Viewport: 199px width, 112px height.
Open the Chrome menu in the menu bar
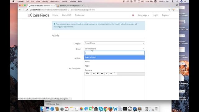coord(20,1)
